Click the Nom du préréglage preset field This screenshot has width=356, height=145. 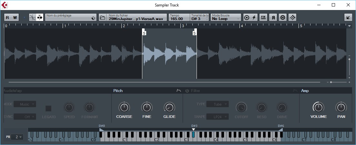(x=71, y=17)
